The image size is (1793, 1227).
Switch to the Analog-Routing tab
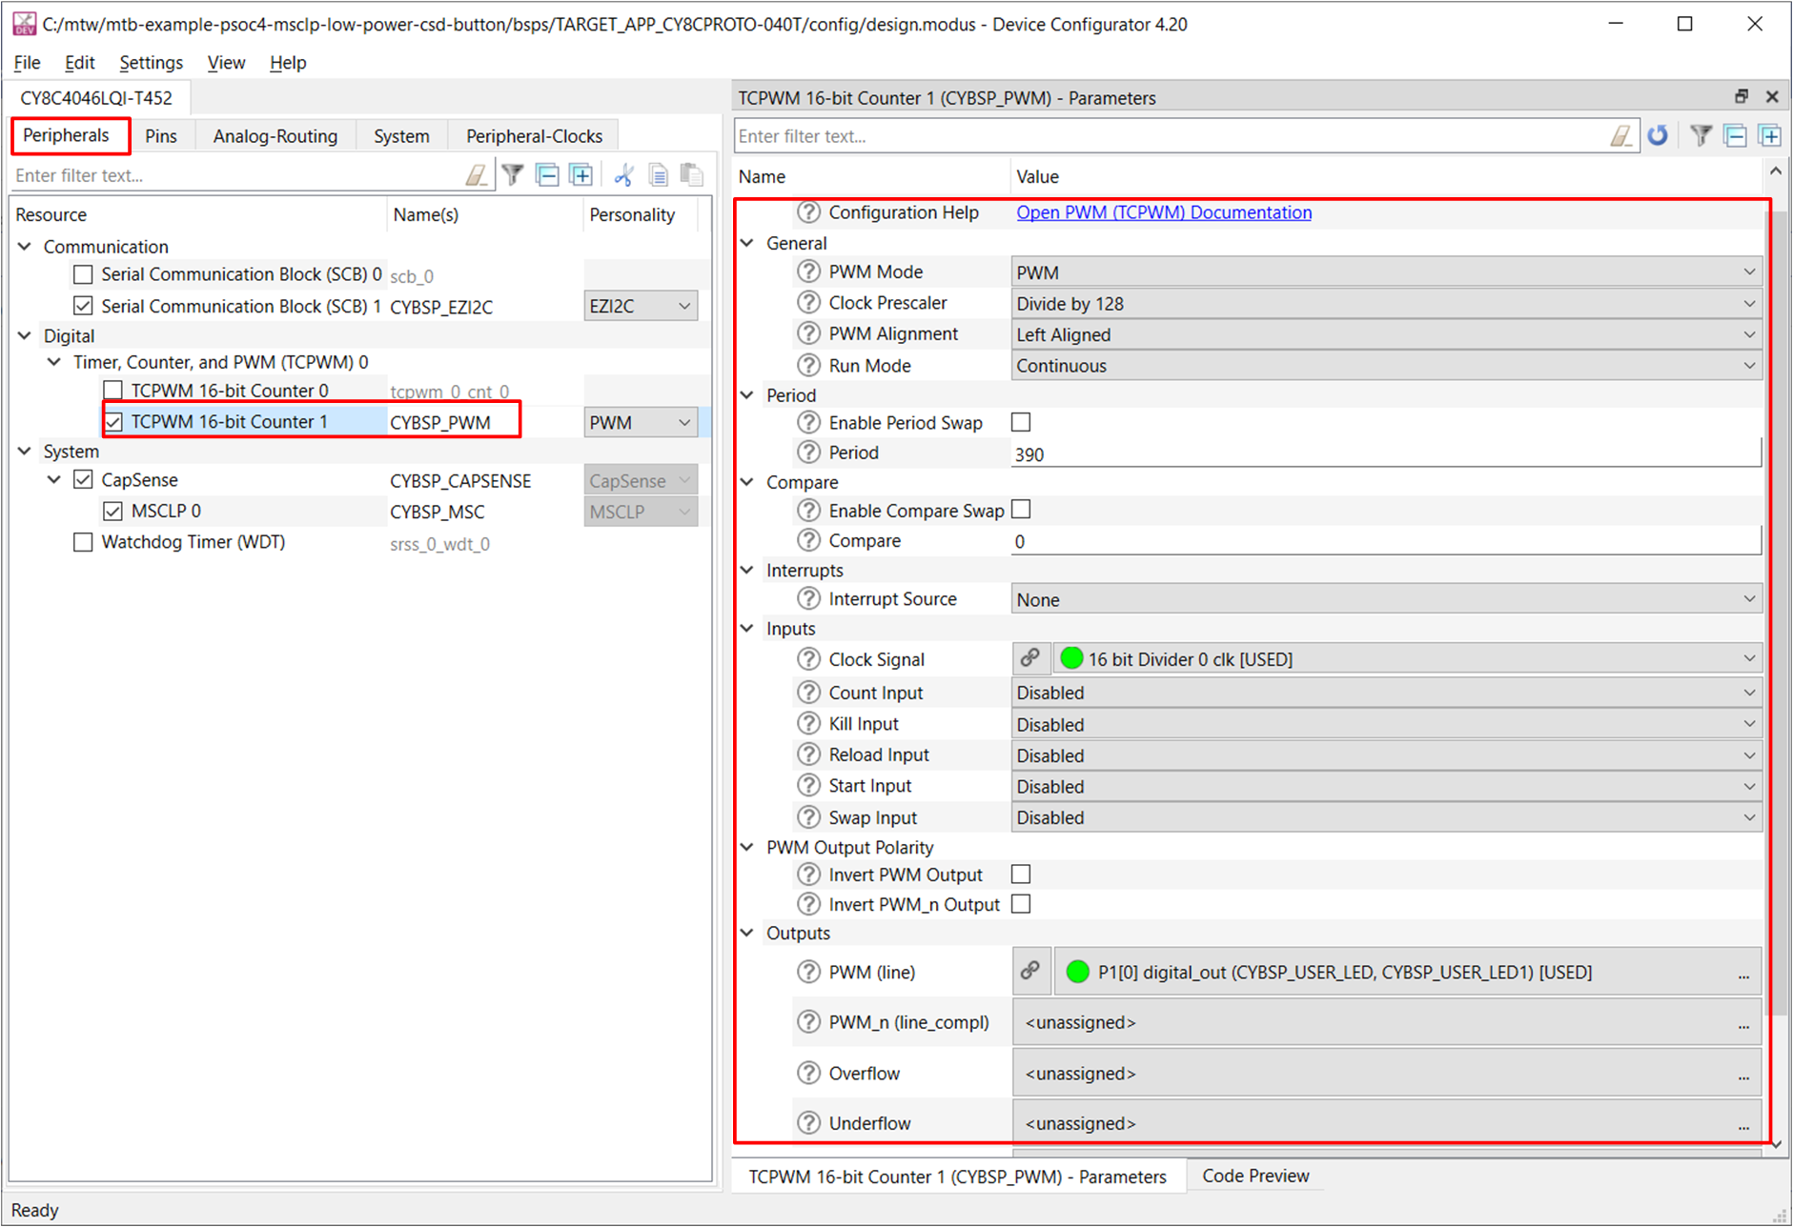[x=275, y=136]
